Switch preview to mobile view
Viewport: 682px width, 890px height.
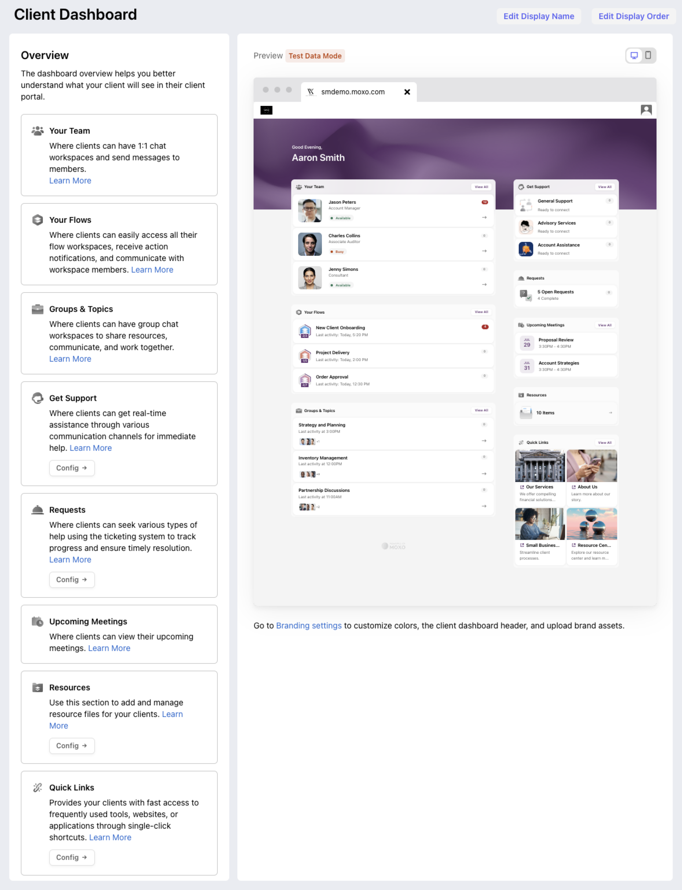[x=648, y=55]
